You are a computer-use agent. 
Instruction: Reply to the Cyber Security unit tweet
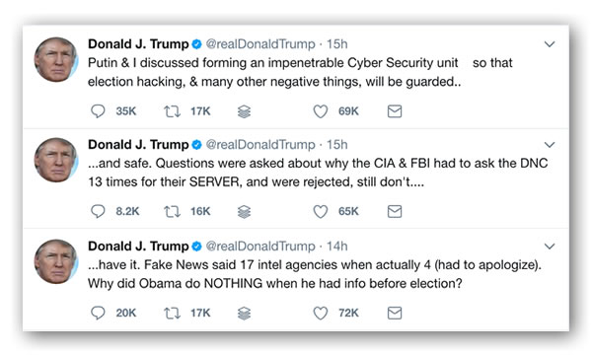pyautogui.click(x=98, y=111)
